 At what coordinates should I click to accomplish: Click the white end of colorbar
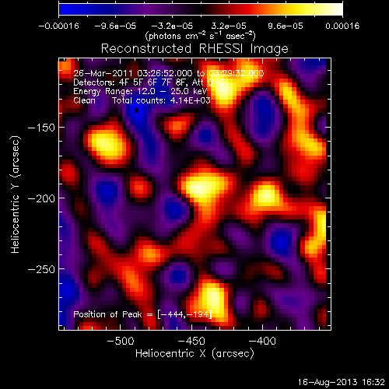338,9
